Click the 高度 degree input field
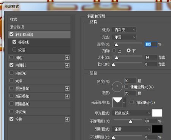171x140 pixels. 130,93
